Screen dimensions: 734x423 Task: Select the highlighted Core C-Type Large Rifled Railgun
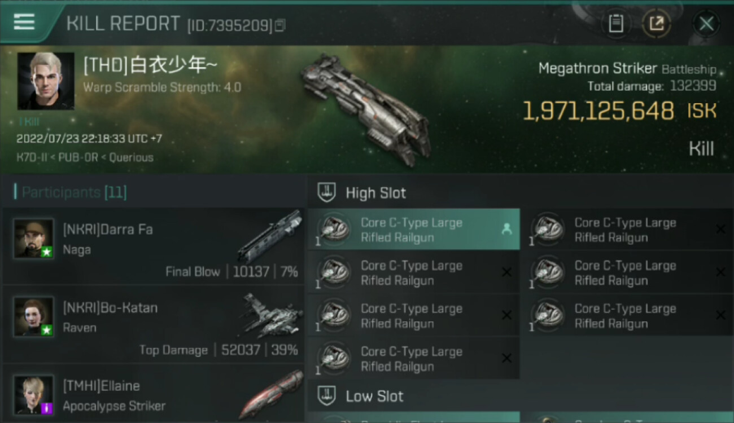click(x=413, y=230)
